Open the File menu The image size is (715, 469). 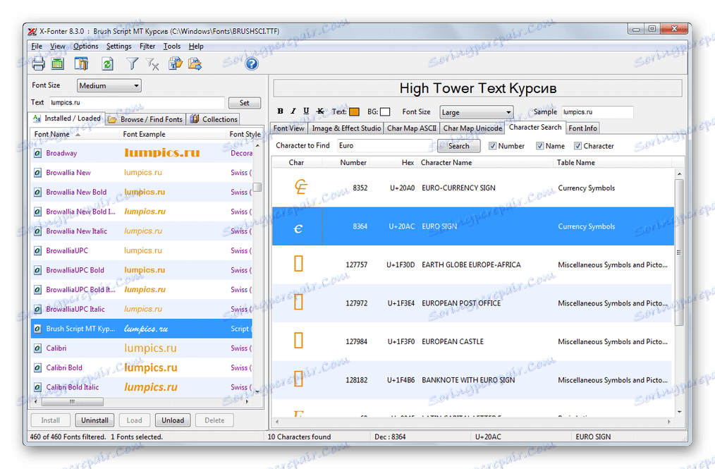tap(37, 46)
